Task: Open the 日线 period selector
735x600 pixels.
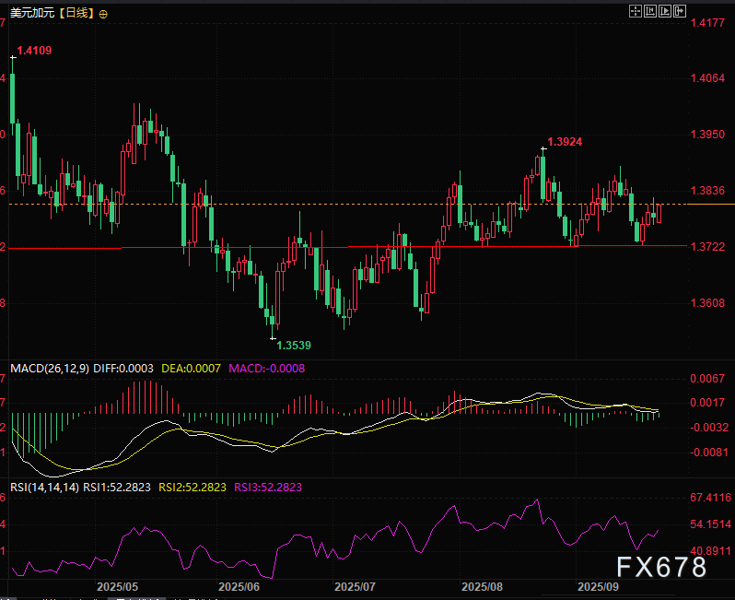Action: pos(76,14)
